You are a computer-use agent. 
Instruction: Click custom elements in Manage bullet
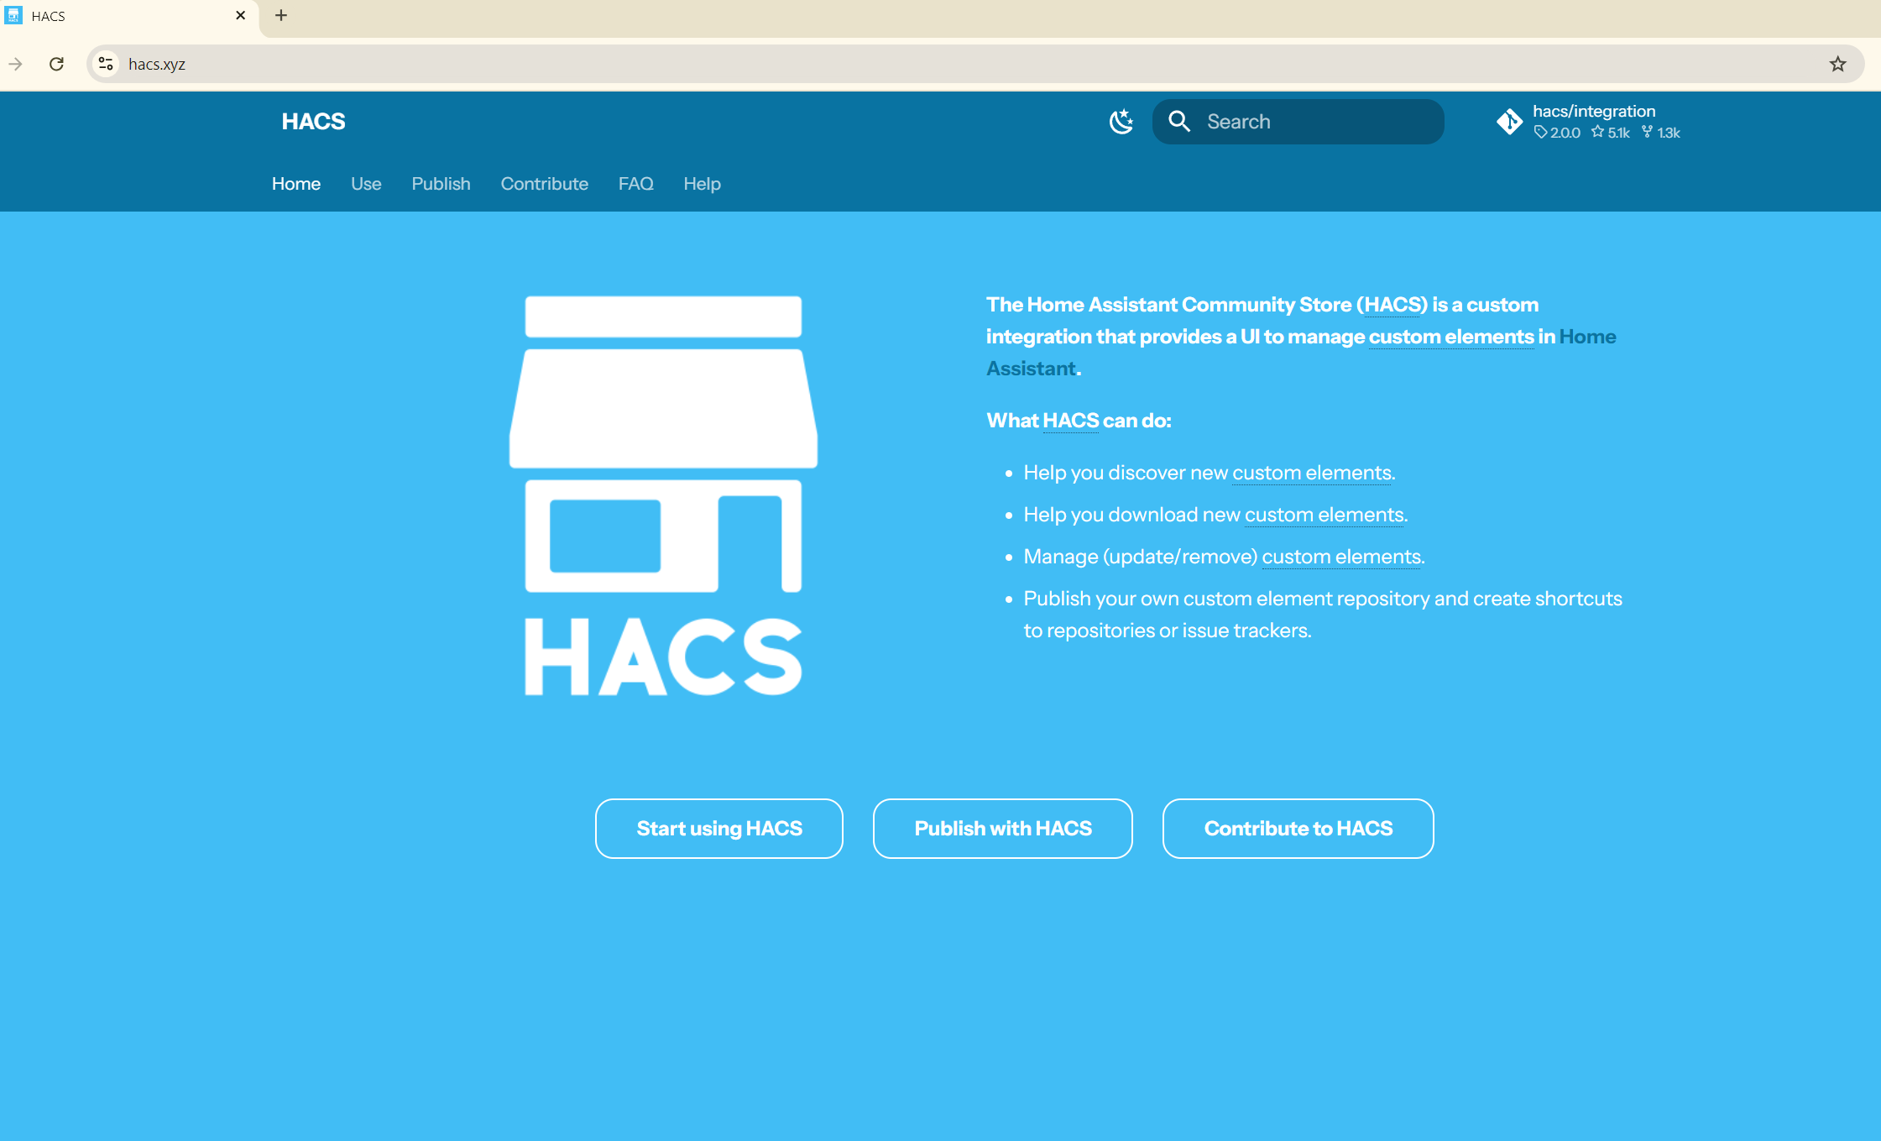[1341, 557]
